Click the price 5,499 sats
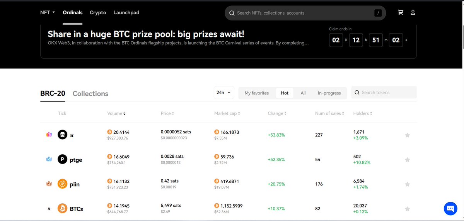 pos(171,206)
